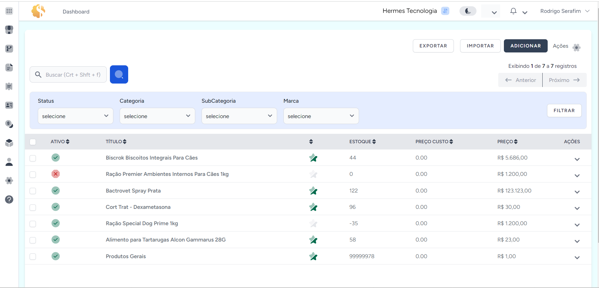The image size is (599, 288).
Task: Sort the table by Preço Custo
Action: click(x=434, y=142)
